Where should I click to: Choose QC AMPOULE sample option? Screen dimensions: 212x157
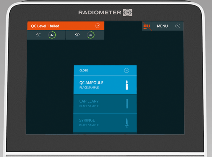[x=105, y=85]
